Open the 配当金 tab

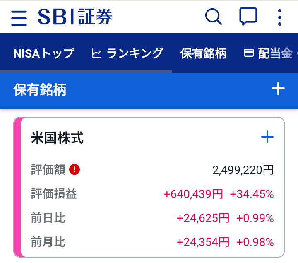(x=275, y=53)
